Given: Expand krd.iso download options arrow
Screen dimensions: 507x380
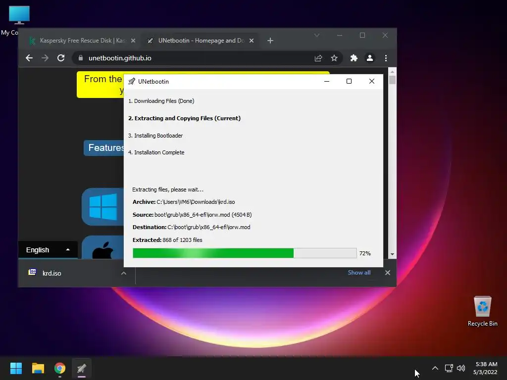Looking at the screenshot, I should pyautogui.click(x=123, y=273).
